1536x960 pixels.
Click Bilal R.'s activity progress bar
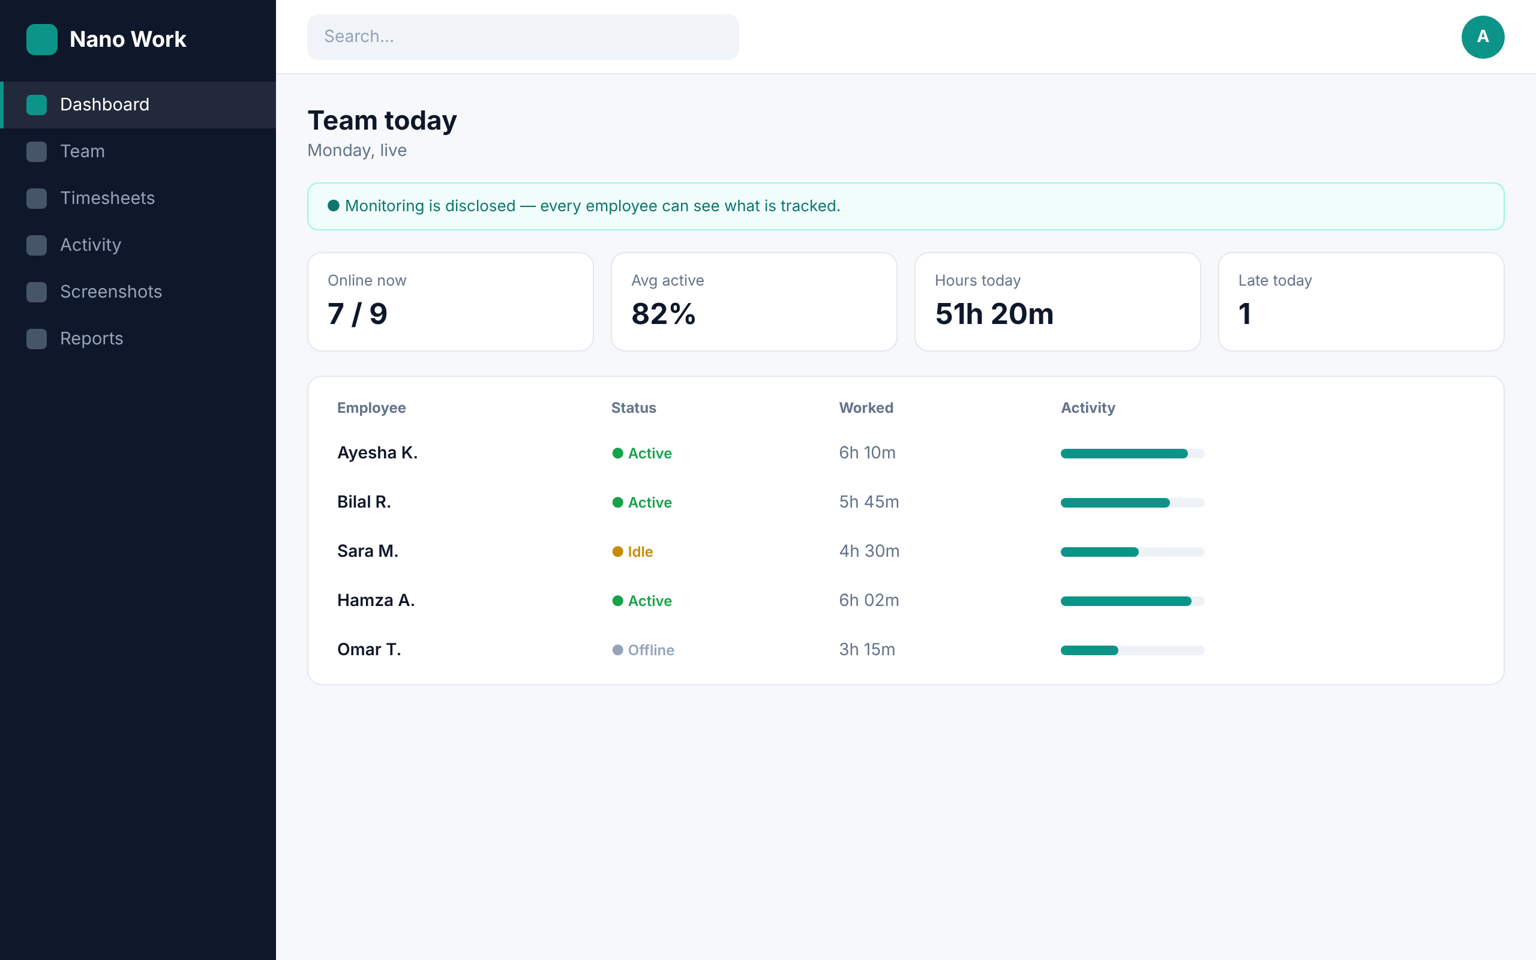point(1132,503)
